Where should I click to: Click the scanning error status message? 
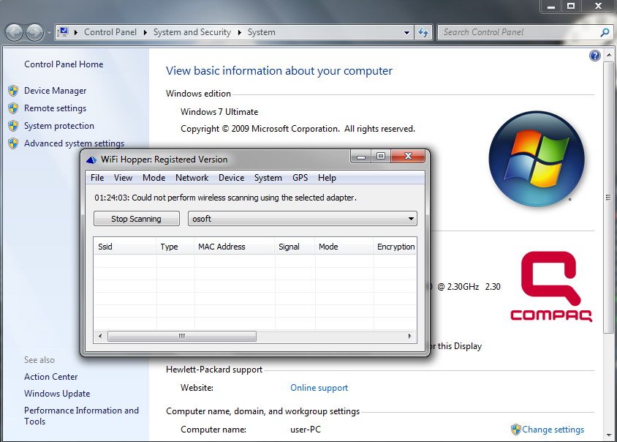click(225, 198)
